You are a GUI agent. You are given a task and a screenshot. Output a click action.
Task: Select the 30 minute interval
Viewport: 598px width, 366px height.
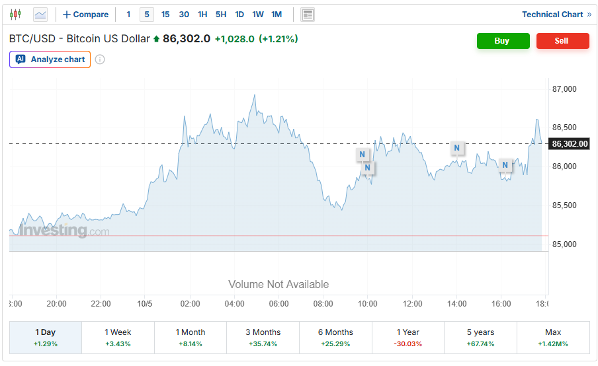click(184, 15)
